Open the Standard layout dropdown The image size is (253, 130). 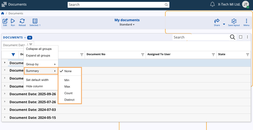pyautogui.click(x=127, y=25)
